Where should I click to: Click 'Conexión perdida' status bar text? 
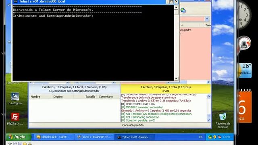[133, 125]
